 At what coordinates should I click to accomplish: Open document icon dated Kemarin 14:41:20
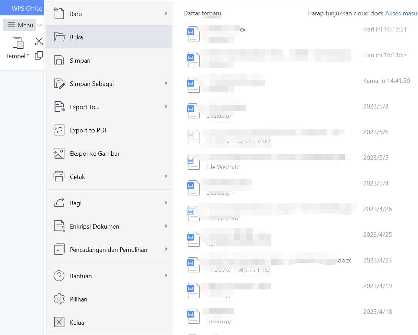coord(194,85)
